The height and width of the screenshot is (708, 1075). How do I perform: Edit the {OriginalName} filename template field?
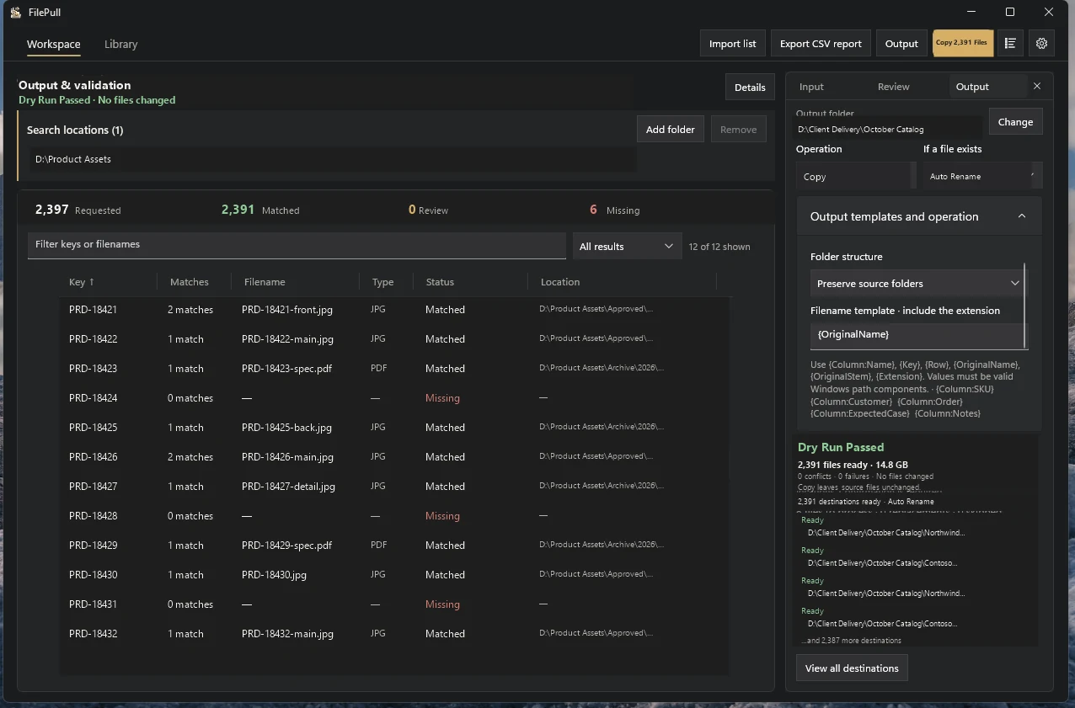click(x=917, y=335)
